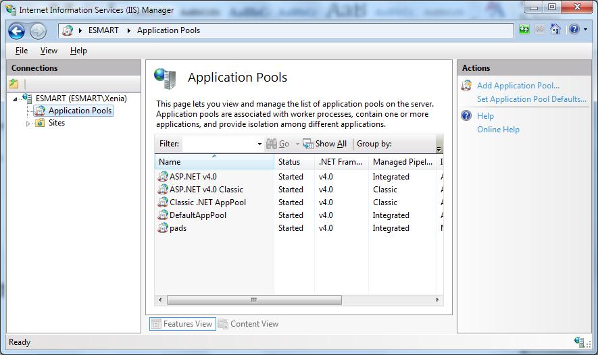Click the Go button label
Image resolution: width=598 pixels, height=355 pixels.
click(x=284, y=144)
